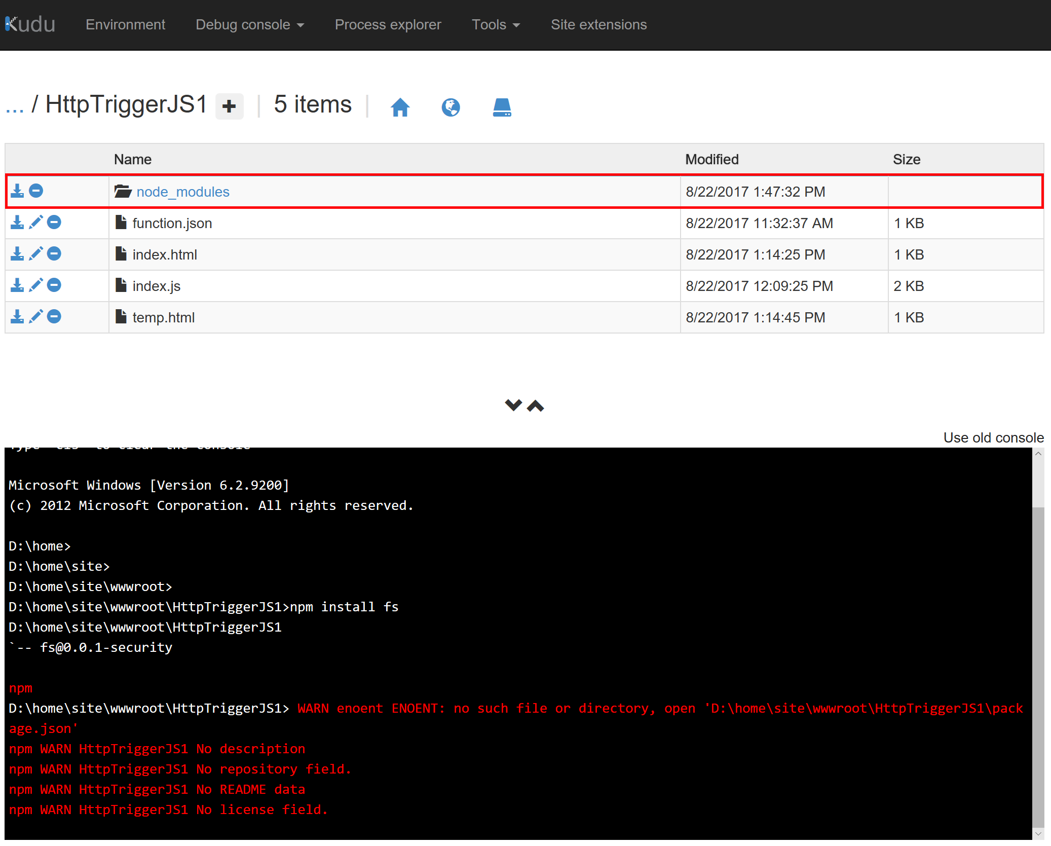Click 'No repository field.' warning line
Screen dimensions: 1051x846
click(180, 769)
